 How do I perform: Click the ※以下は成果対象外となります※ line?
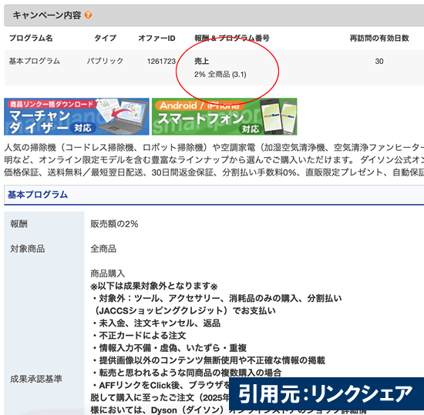154,286
